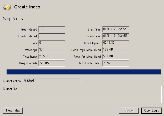Click the Peak Phys. Mem. Used field
The width and height of the screenshot is (164, 116).
coord(116,50)
